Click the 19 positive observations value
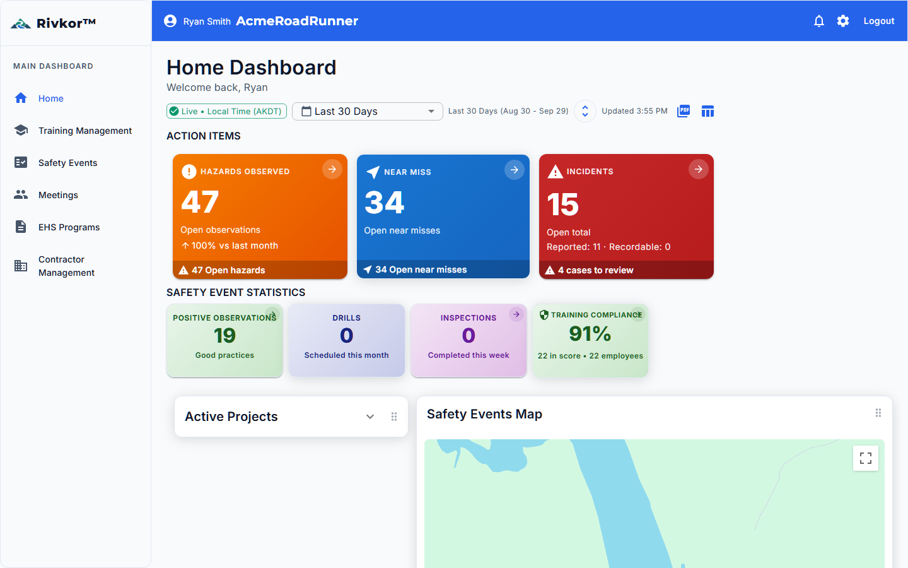This screenshot has width=908, height=568. coord(224,335)
